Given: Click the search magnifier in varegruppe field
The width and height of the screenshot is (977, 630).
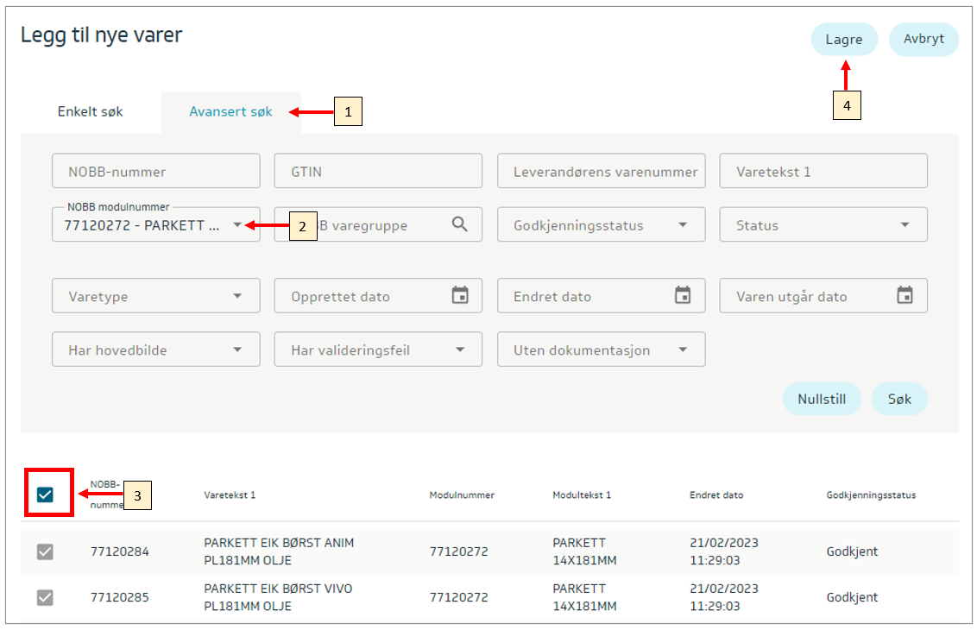Looking at the screenshot, I should [460, 224].
